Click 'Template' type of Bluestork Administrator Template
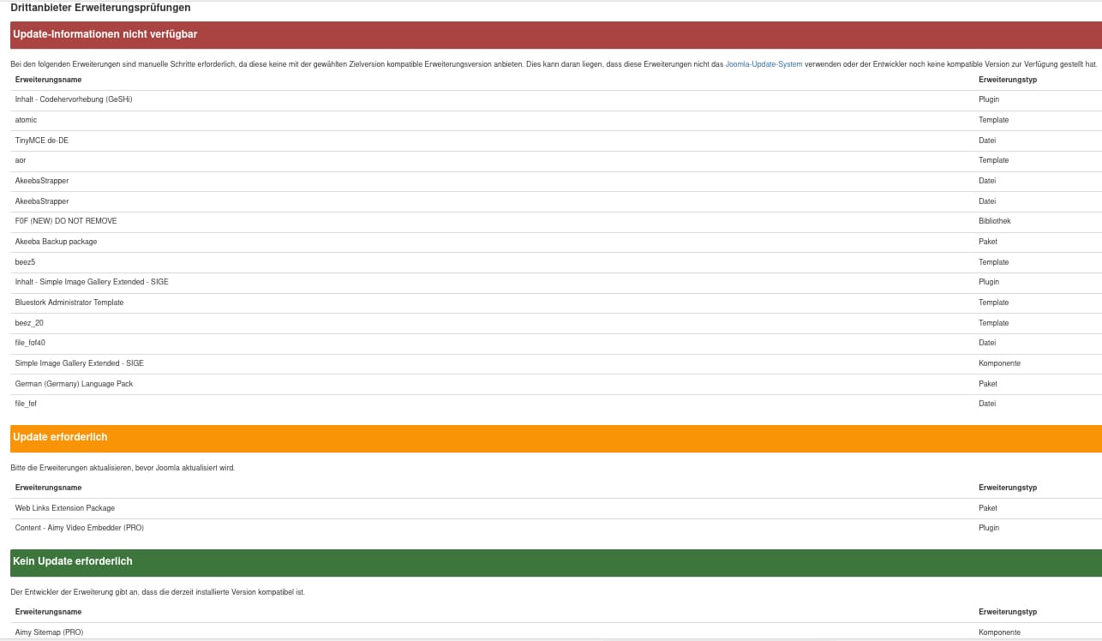Viewport: 1102px width, 641px height. pyautogui.click(x=994, y=303)
